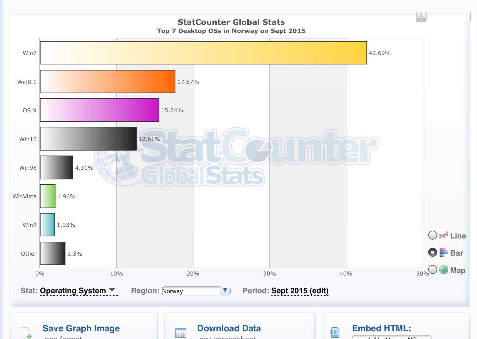Click the orange Win8.1 bar

click(x=108, y=81)
